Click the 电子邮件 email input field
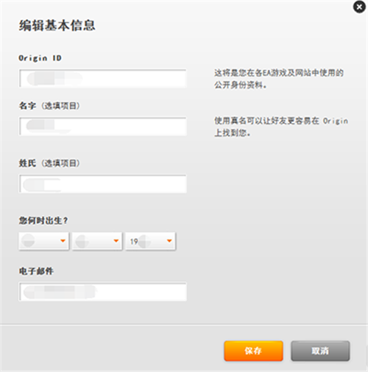This screenshot has width=368, height=372. [103, 292]
